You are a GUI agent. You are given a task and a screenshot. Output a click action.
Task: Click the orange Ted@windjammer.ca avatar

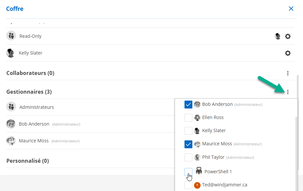[197, 185]
